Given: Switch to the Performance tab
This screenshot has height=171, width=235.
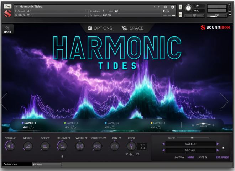Looking at the screenshot, I should click(17, 164).
